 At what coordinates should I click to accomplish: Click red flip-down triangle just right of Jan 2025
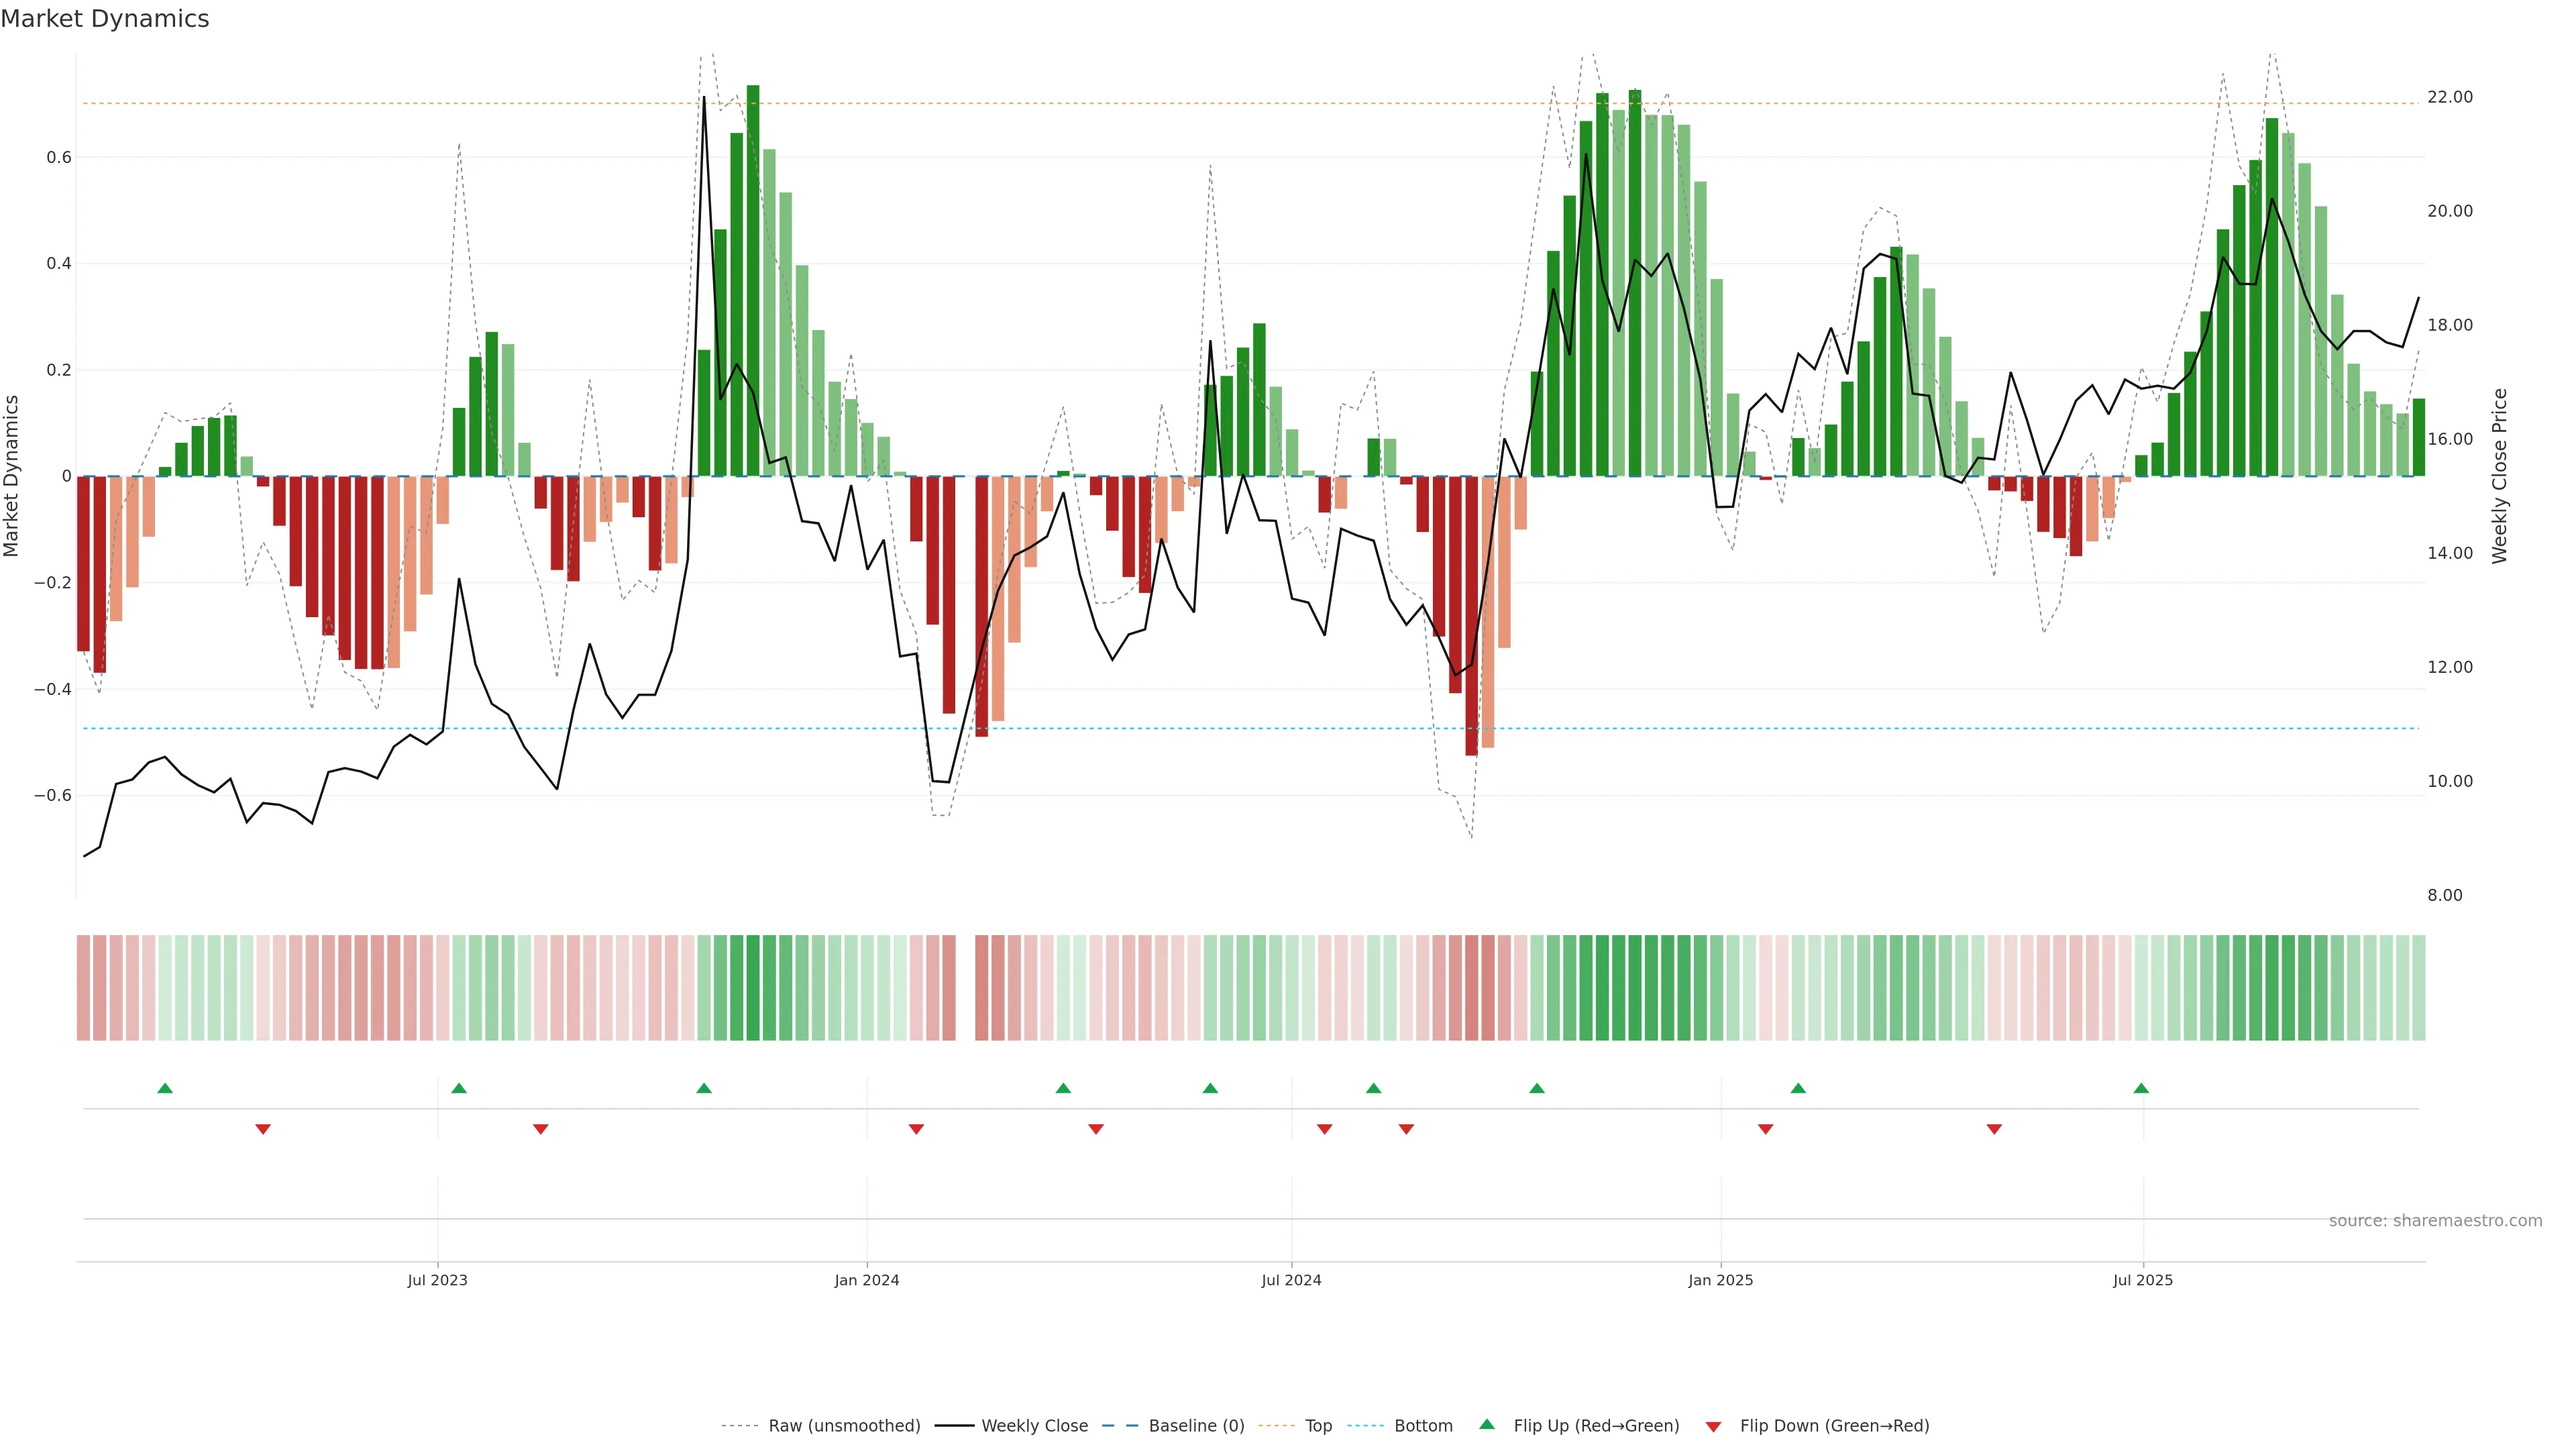click(x=1765, y=1129)
